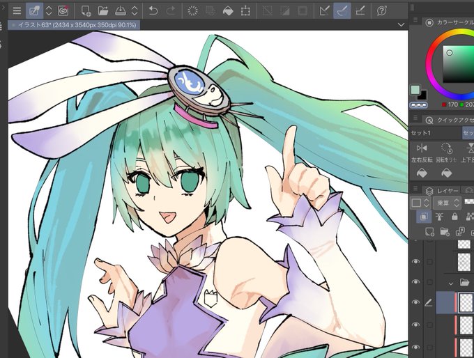Tick the checkbox of the layer folder row
Image resolution: width=474 pixels, height=358 pixels.
[x=429, y=282]
